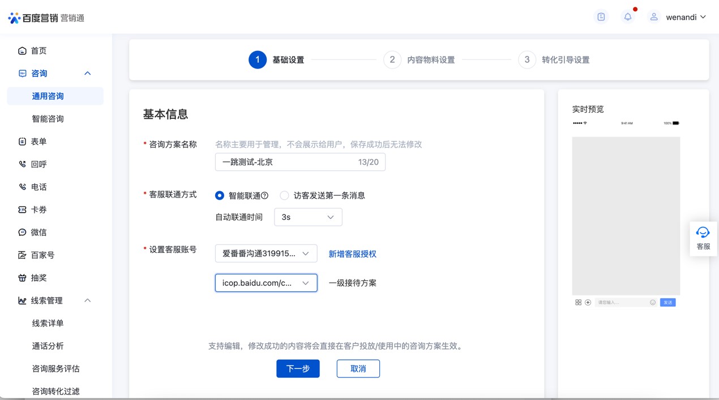Image resolution: width=719 pixels, height=400 pixels.
Task: Expand the icop.baidu.com reception plan dropdown
Action: coord(266,283)
